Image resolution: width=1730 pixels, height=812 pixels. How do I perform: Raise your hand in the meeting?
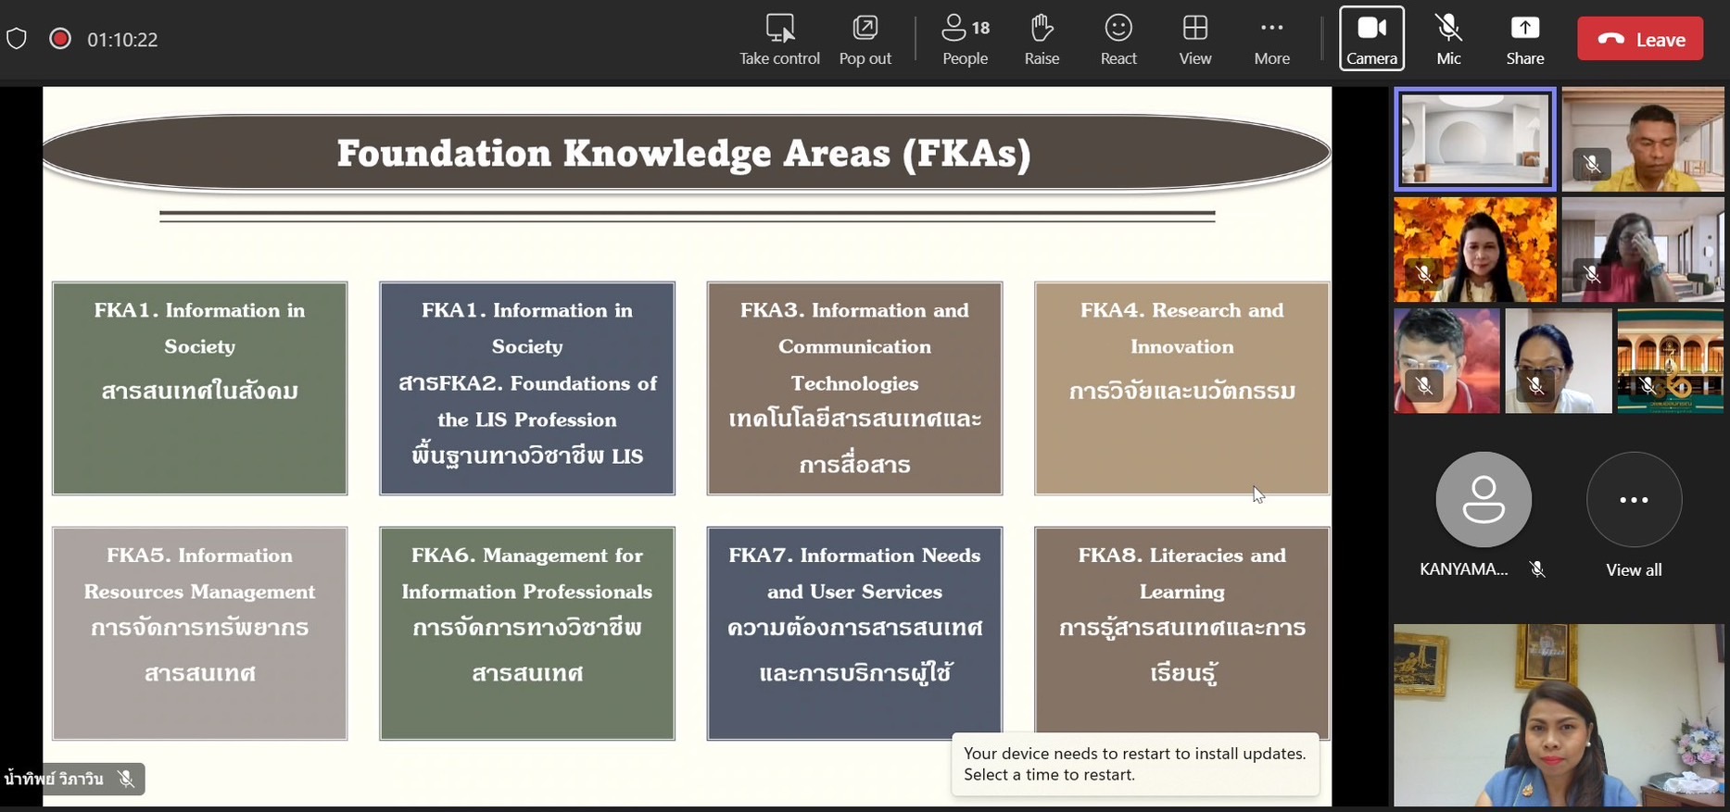(1042, 40)
